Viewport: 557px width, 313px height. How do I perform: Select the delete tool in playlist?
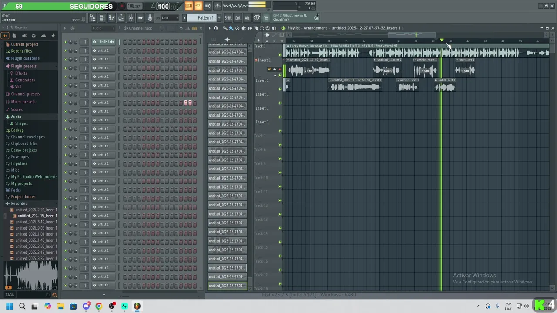pyautogui.click(x=237, y=28)
